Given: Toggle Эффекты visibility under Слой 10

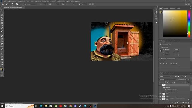Looking at the screenshot, I should (164, 87).
